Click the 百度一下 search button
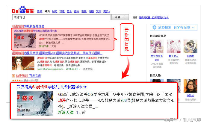The width and height of the screenshot is (204, 124). 120,17
